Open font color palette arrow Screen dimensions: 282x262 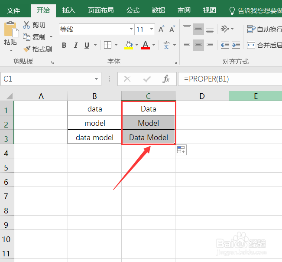pos(154,45)
